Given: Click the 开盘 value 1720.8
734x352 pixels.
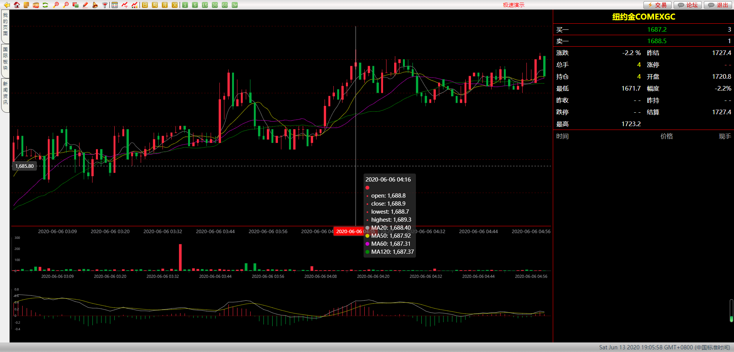Looking at the screenshot, I should coord(722,76).
